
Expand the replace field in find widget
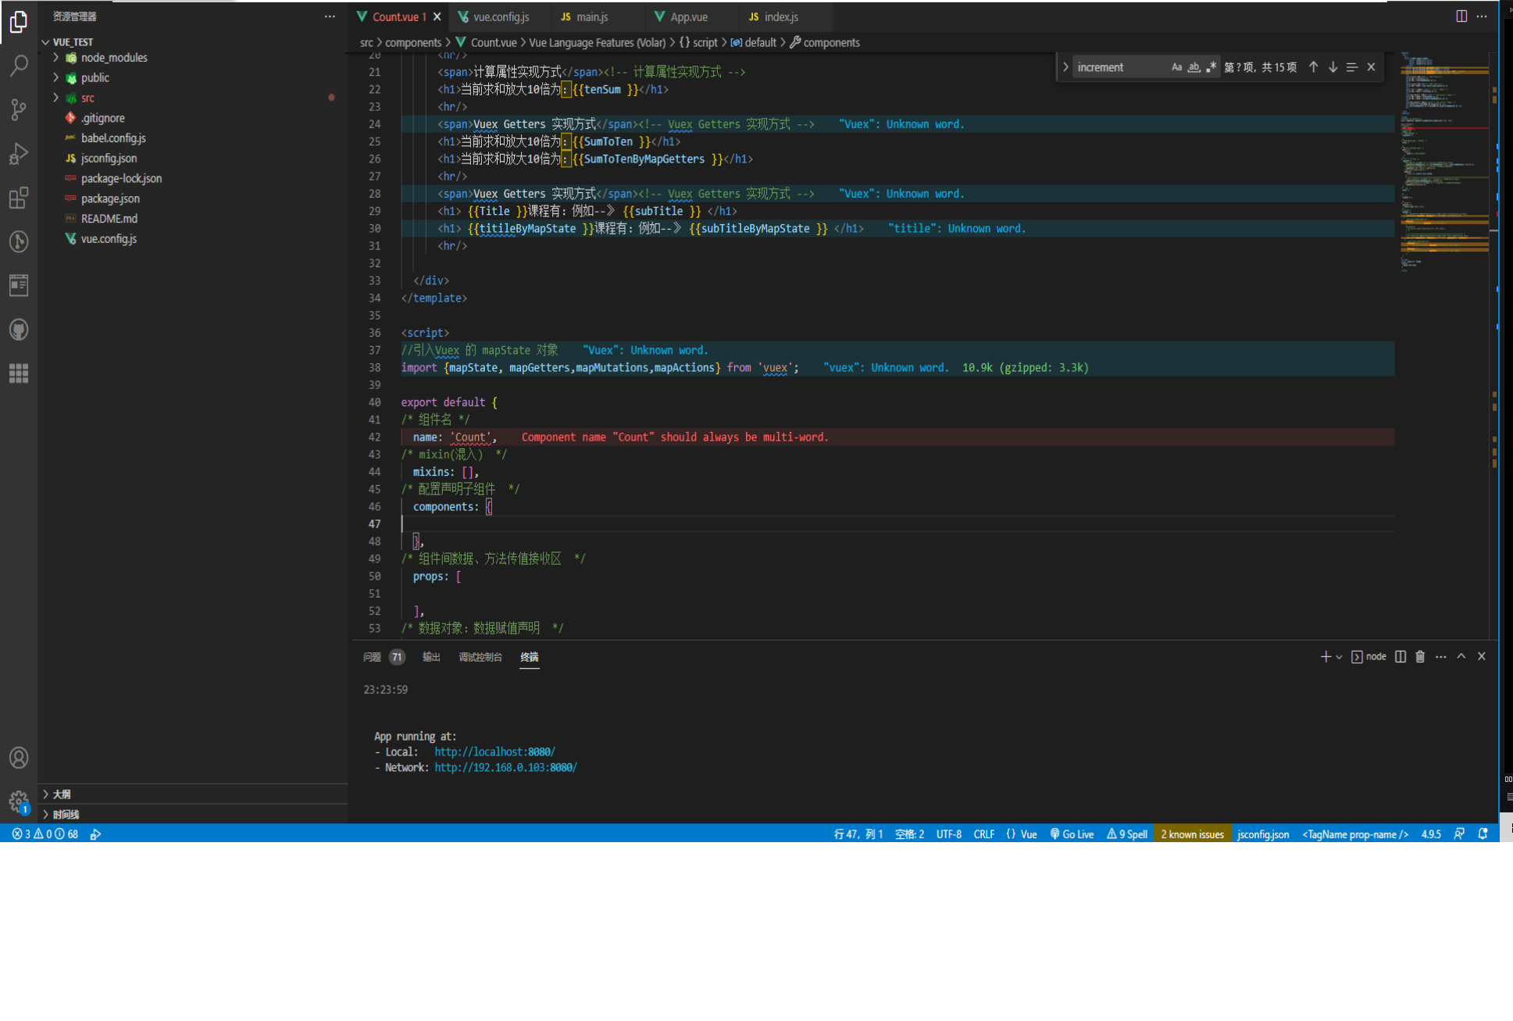(1065, 67)
